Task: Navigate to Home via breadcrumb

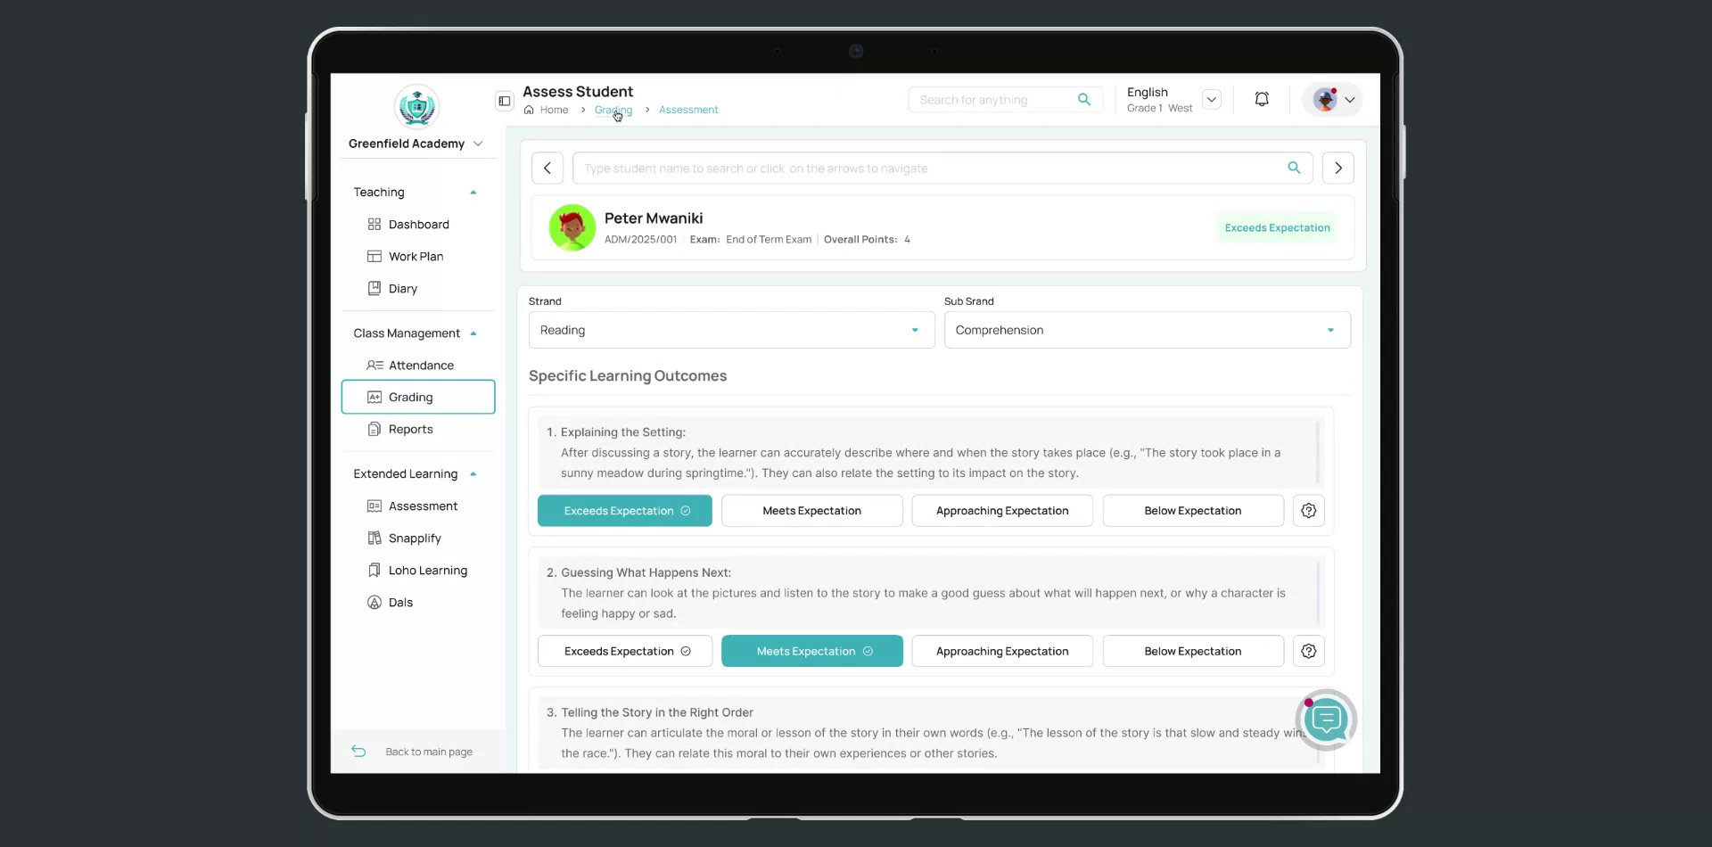Action: 554,109
